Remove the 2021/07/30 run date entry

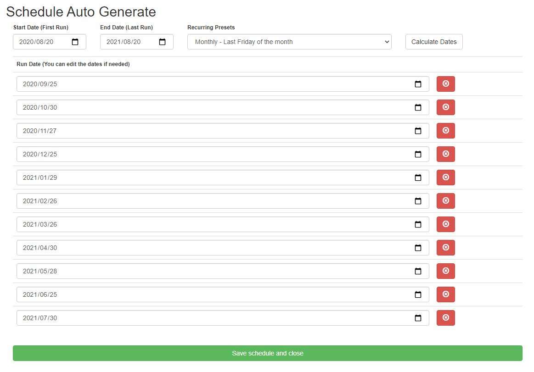point(445,318)
